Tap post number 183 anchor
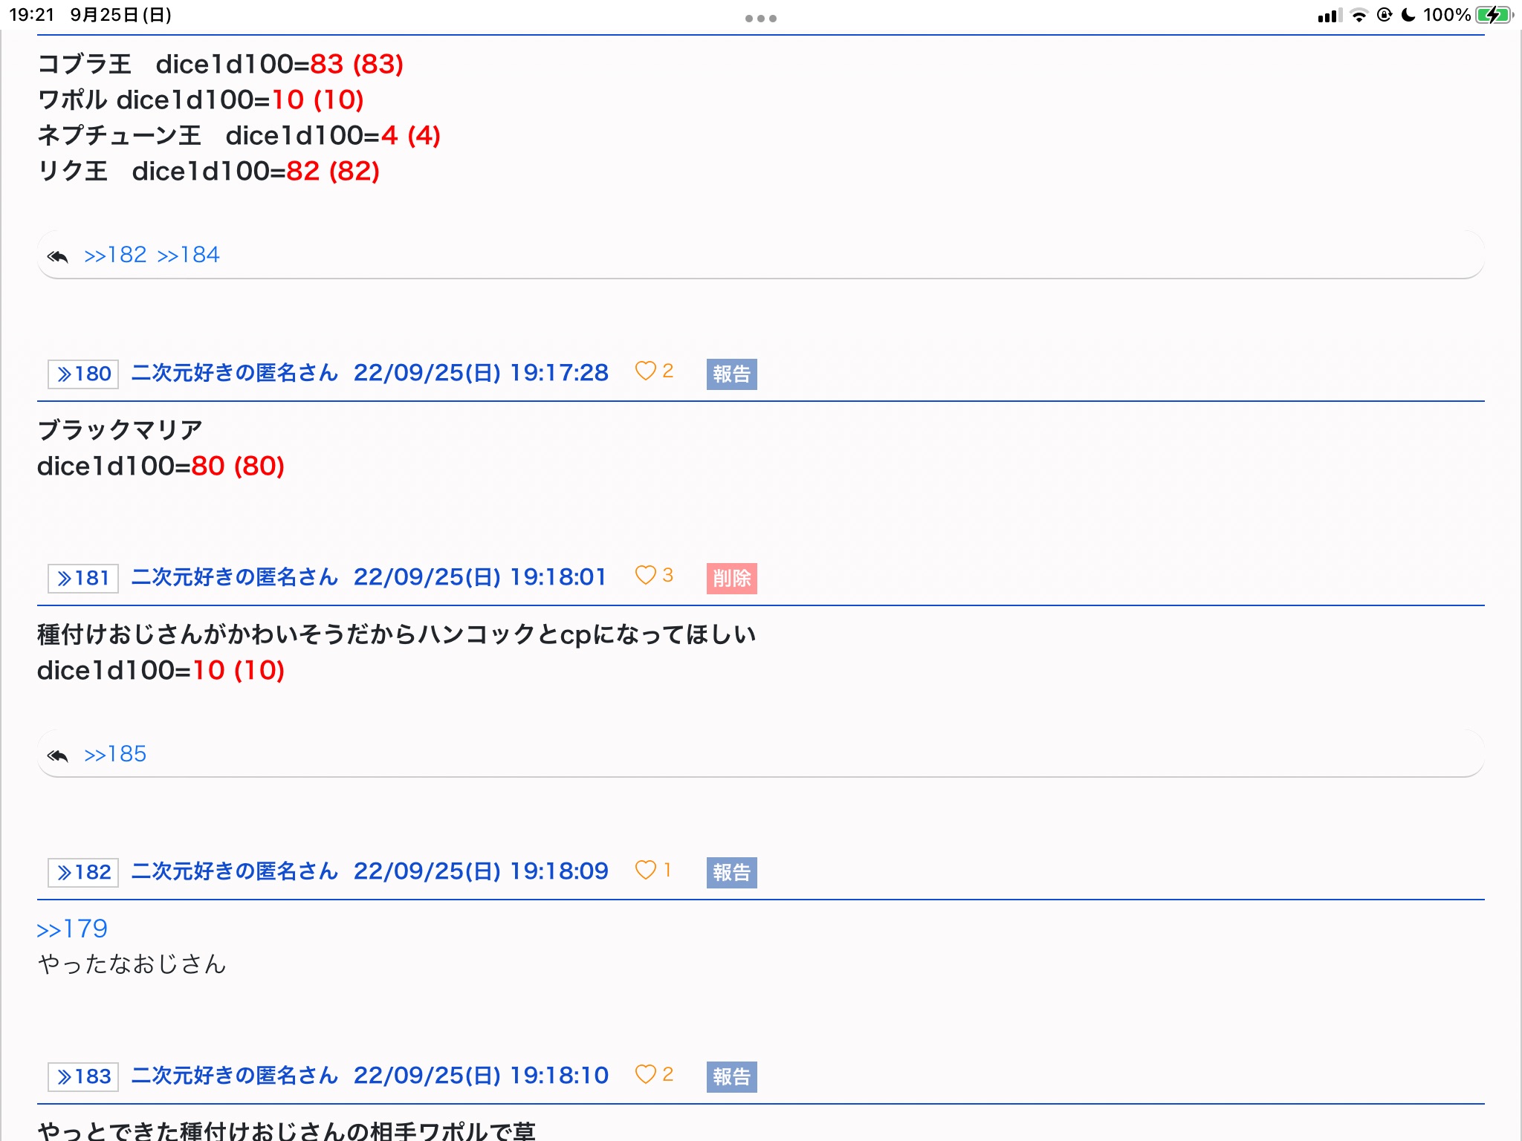 tap(83, 1076)
